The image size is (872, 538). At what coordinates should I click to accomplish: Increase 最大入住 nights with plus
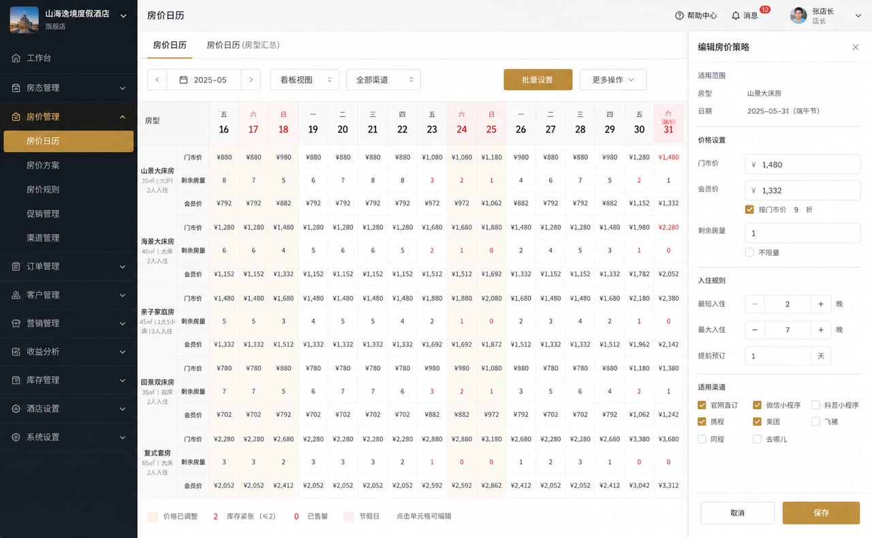(x=821, y=330)
